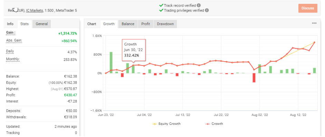Select the Growth chart tab
This screenshot has width=325, height=137.
[109, 24]
